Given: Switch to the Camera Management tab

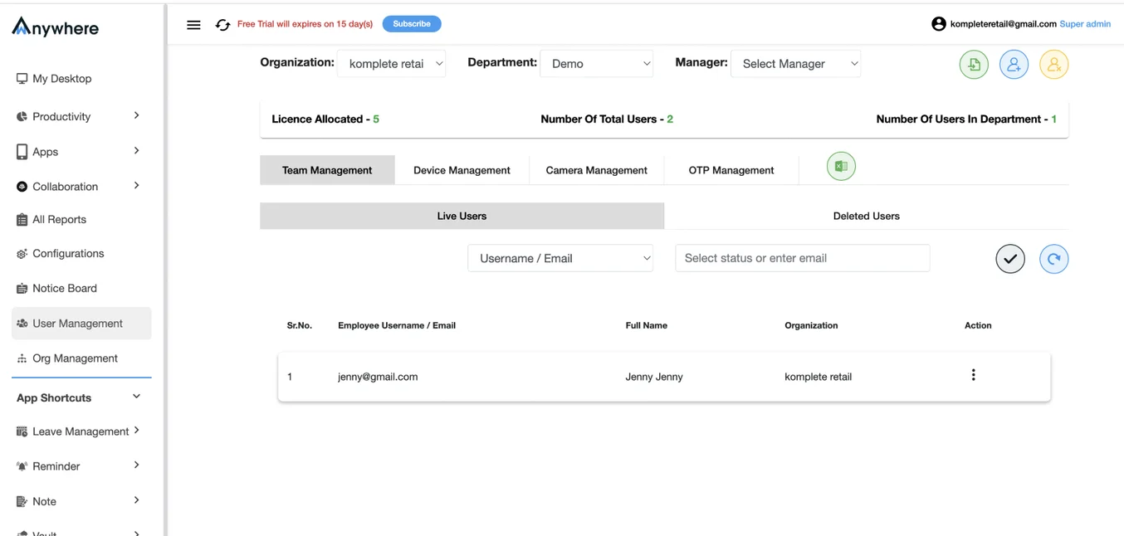Looking at the screenshot, I should click(596, 170).
